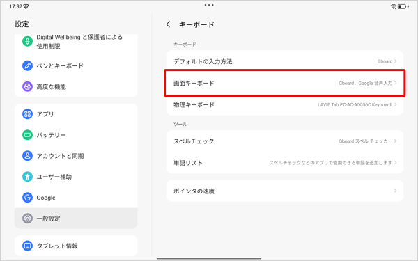
Task: Open the 単語リスト entry
Action: point(285,163)
